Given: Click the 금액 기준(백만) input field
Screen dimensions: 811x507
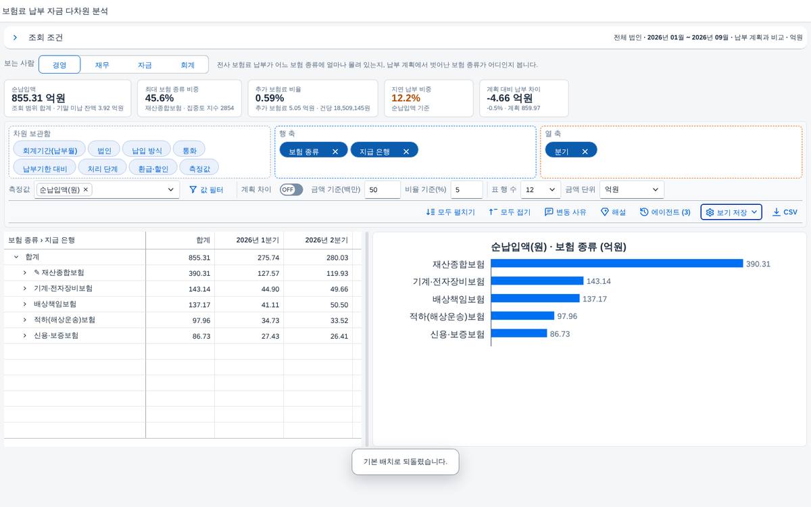Looking at the screenshot, I should 383,190.
